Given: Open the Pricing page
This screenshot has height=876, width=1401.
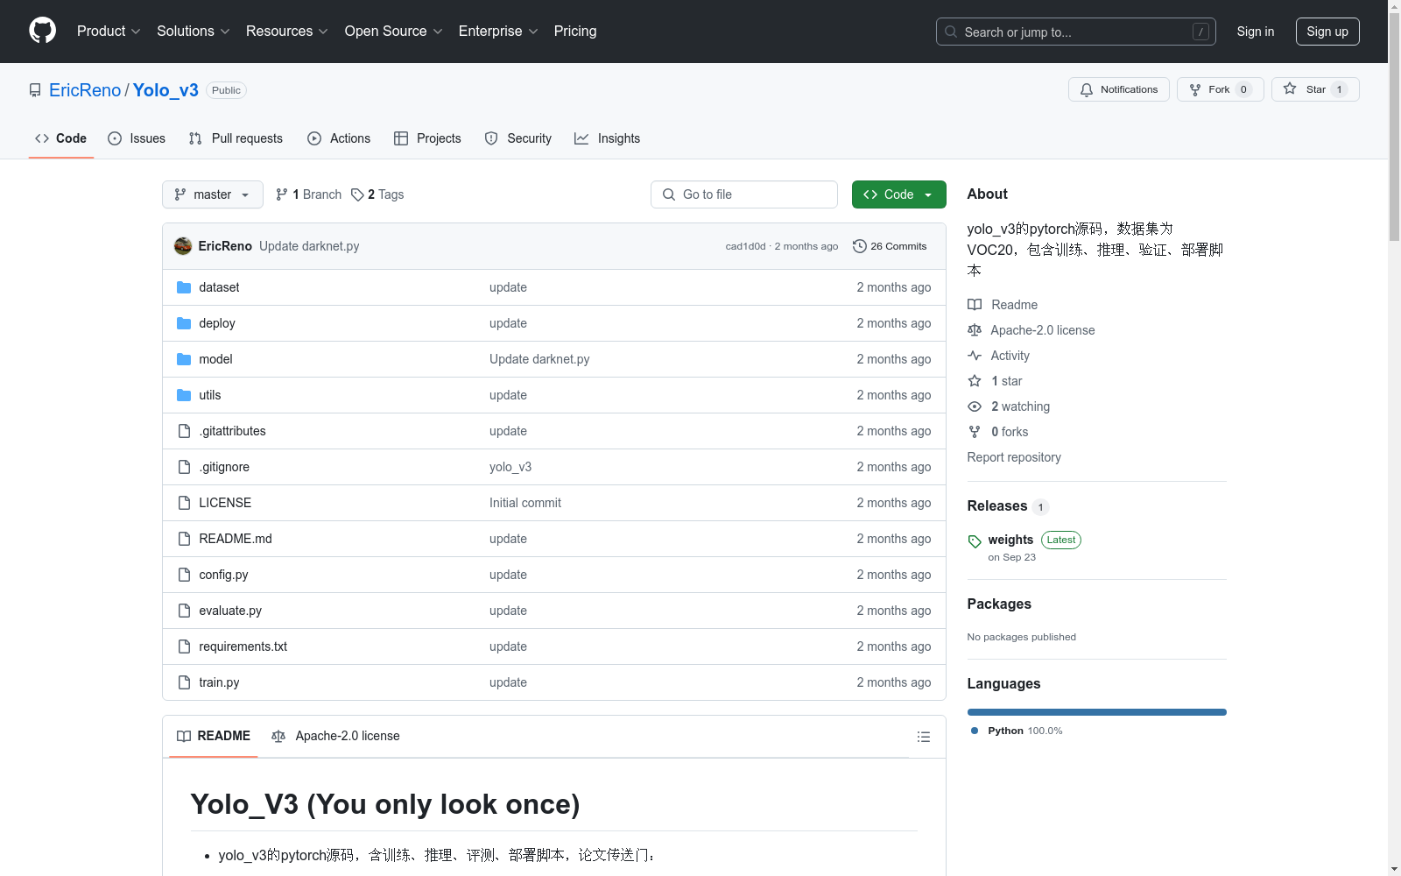Looking at the screenshot, I should (575, 31).
